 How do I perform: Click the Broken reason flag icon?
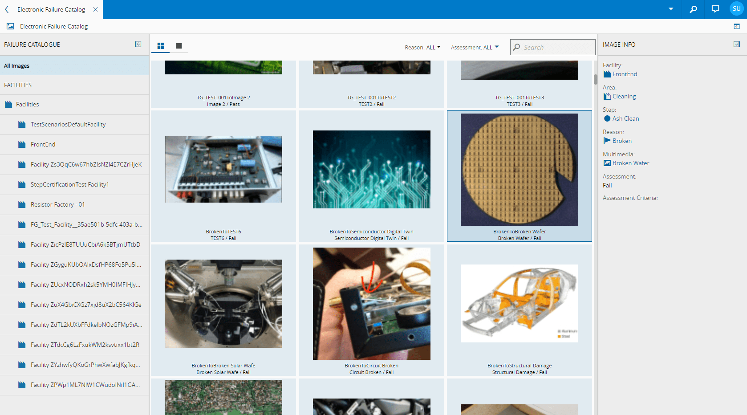coord(607,141)
